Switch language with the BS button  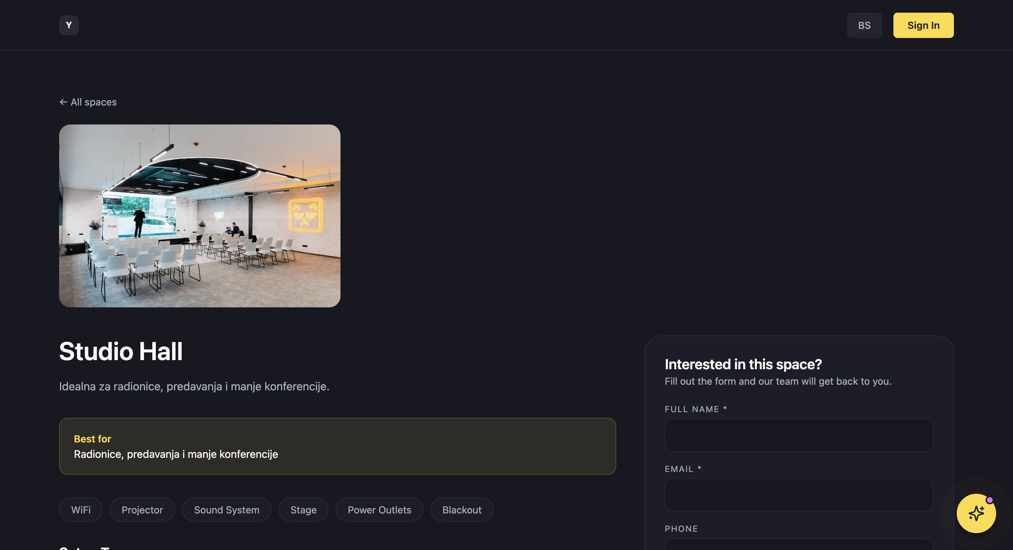coord(864,25)
